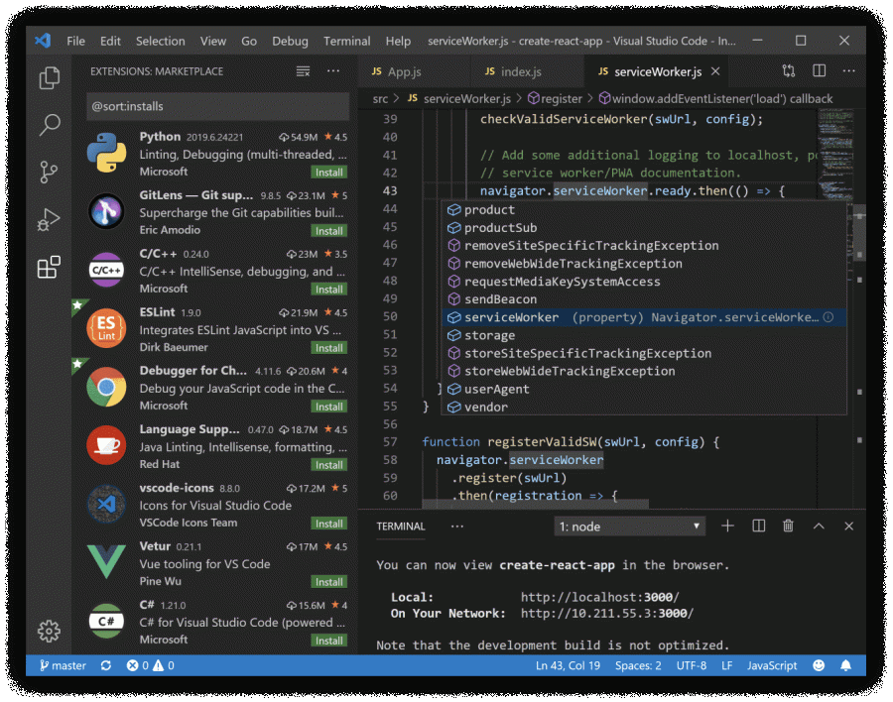Viewport: 893px width, 702px height.
Task: Clear extensions search results icon
Action: tap(303, 71)
